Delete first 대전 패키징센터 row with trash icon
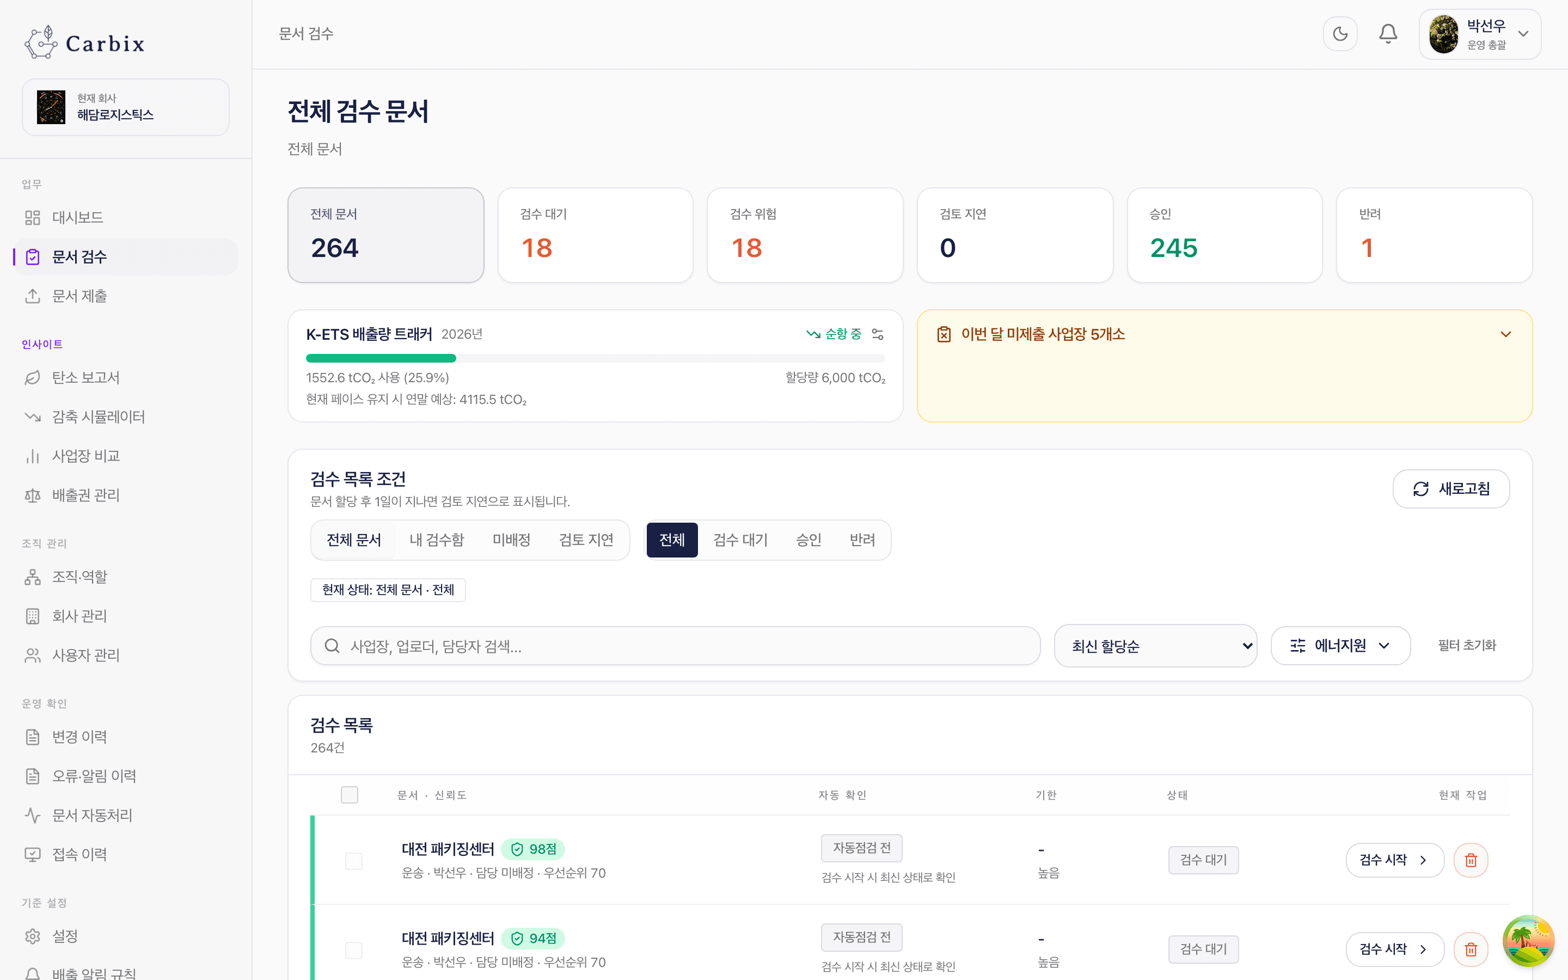This screenshot has width=1568, height=980. [1471, 860]
